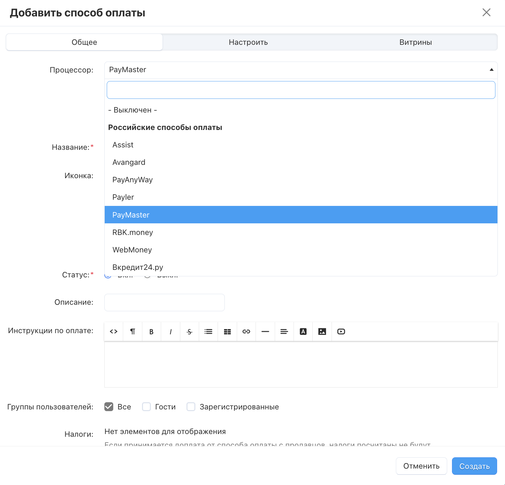This screenshot has height=485, width=505.
Task: Open the Витрины tab
Action: click(x=415, y=42)
